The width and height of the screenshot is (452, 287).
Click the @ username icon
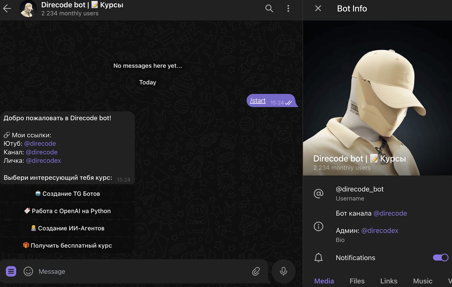click(x=318, y=193)
